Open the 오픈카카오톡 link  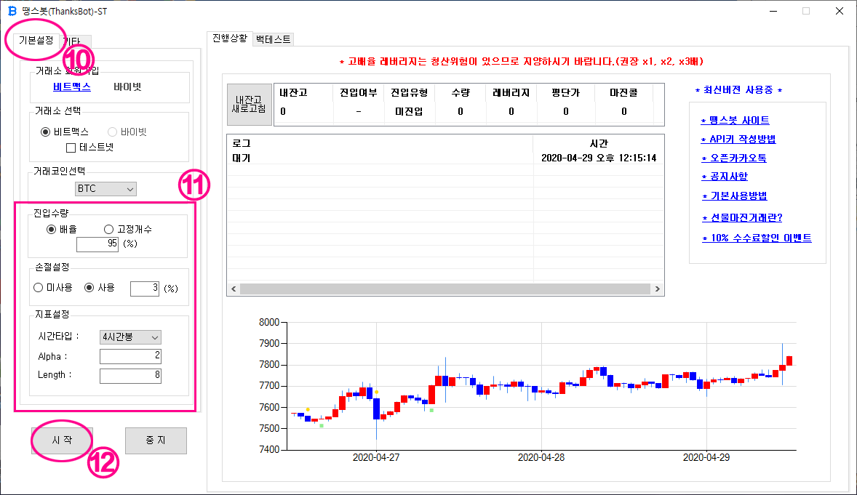coord(734,158)
